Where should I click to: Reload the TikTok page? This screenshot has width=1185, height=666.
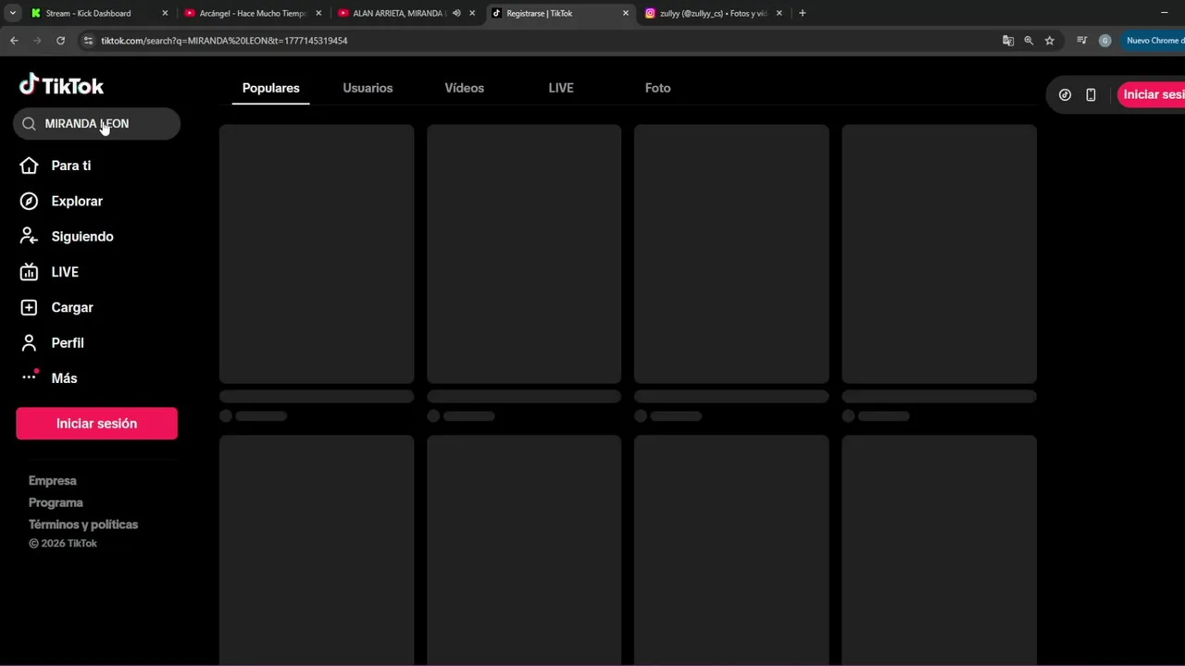[60, 41]
